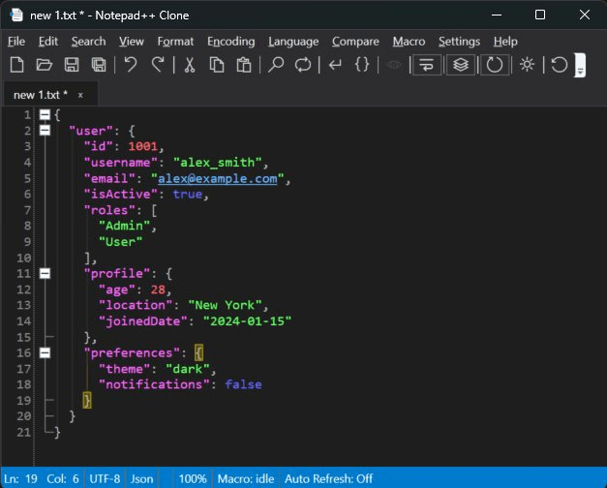The height and width of the screenshot is (488, 607).
Task: Collapse the "preferences" fold marker
Action: pos(45,352)
